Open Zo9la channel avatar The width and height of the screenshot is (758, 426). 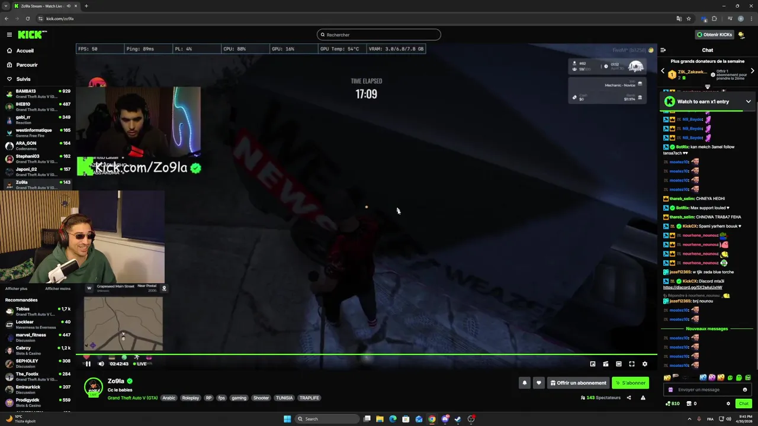[x=94, y=387]
